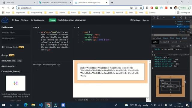
Task: Open the DataArt bookmarks folder
Action: pos(60,13)
